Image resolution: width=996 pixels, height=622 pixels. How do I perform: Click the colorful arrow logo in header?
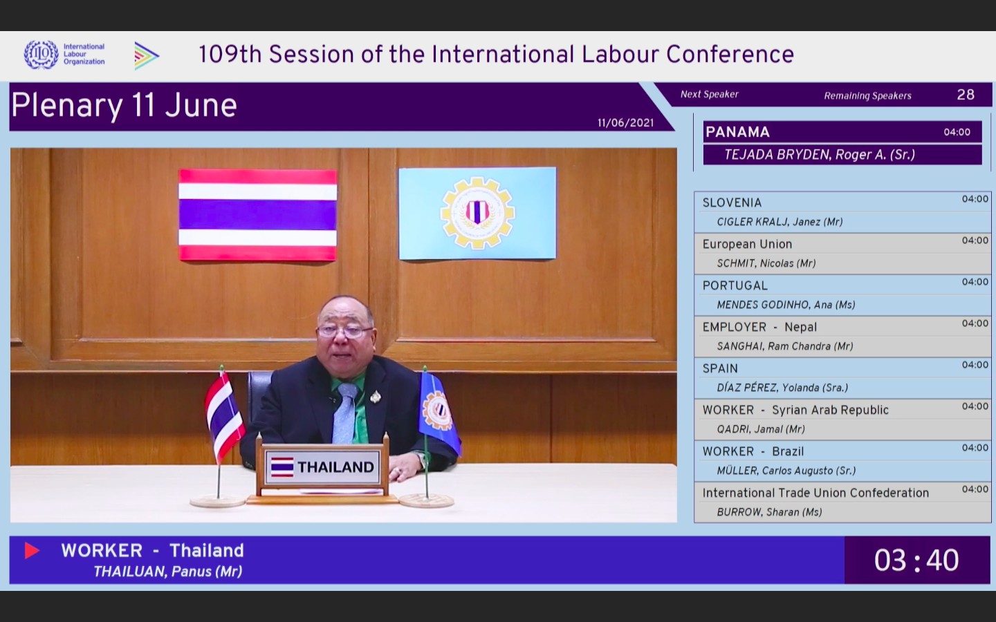pyautogui.click(x=146, y=56)
